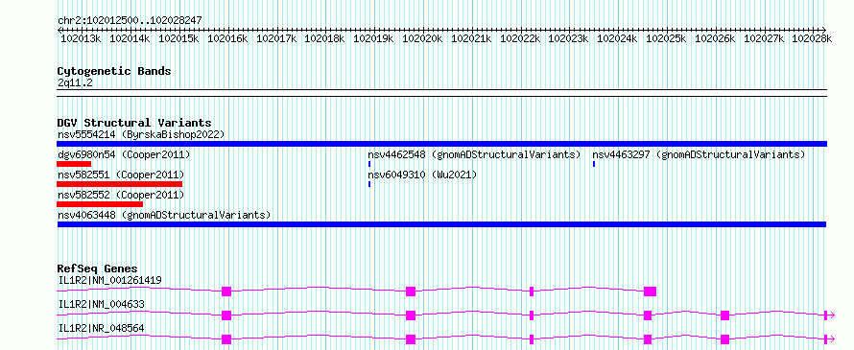Image resolution: width=854 pixels, height=350 pixels.
Task: Click NR_048564 exon near 102026k
Action: click(x=724, y=339)
